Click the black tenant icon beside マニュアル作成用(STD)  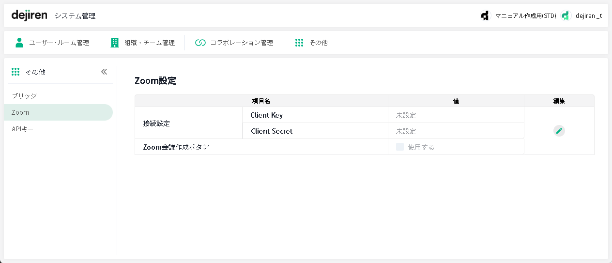485,15
